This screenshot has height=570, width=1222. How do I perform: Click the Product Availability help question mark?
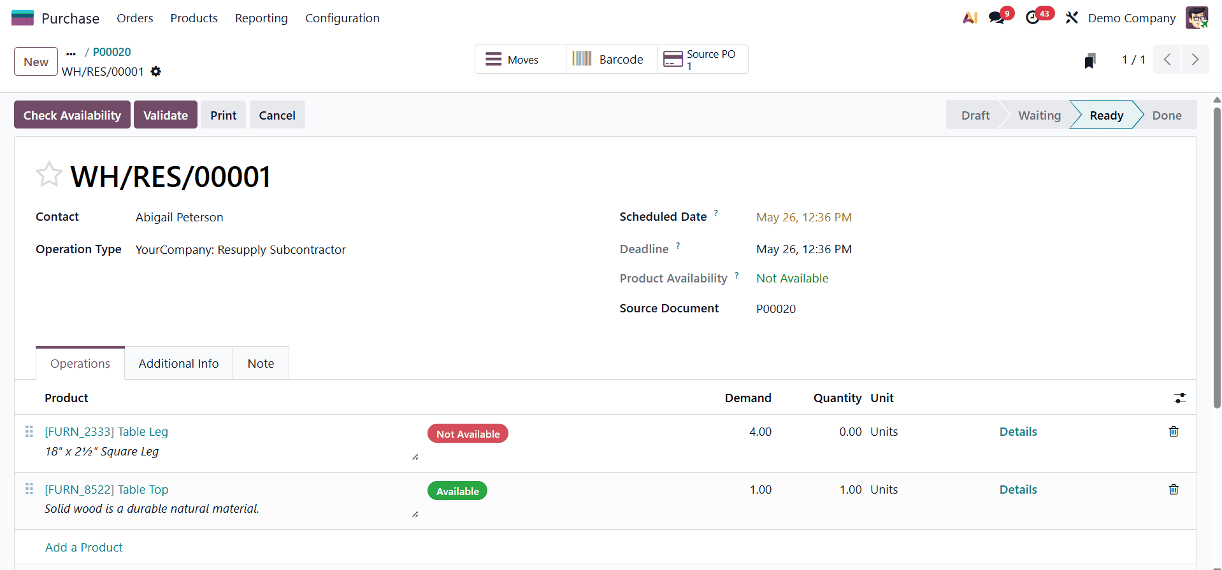coord(737,275)
